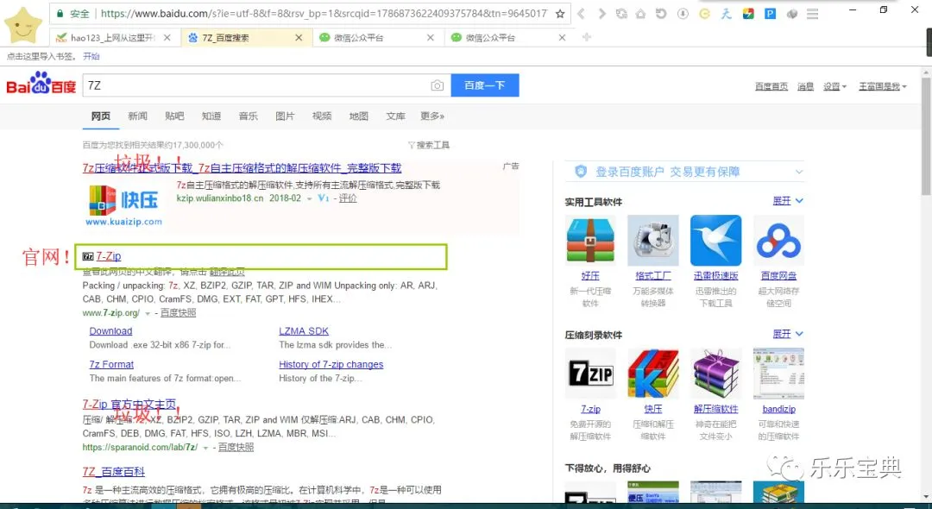Open a new tab with plus button

[587, 37]
